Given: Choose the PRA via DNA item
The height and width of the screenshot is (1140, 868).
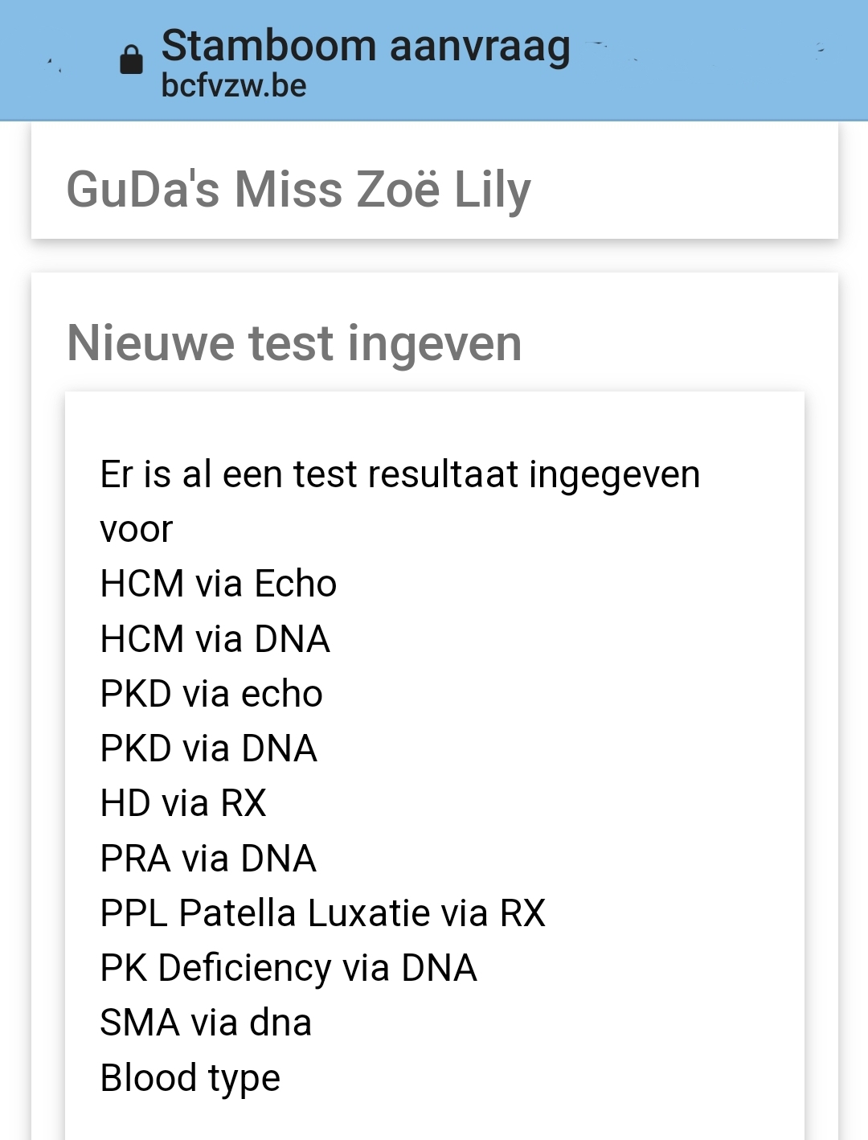Looking at the screenshot, I should [208, 859].
